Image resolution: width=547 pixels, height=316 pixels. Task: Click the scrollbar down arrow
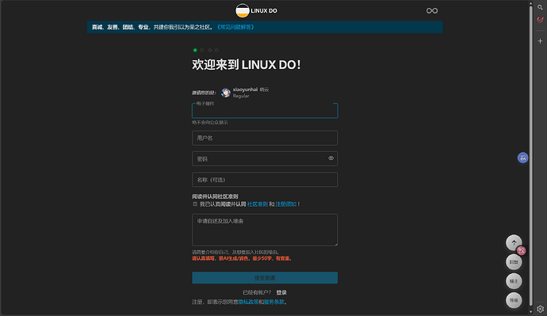[x=530, y=312]
